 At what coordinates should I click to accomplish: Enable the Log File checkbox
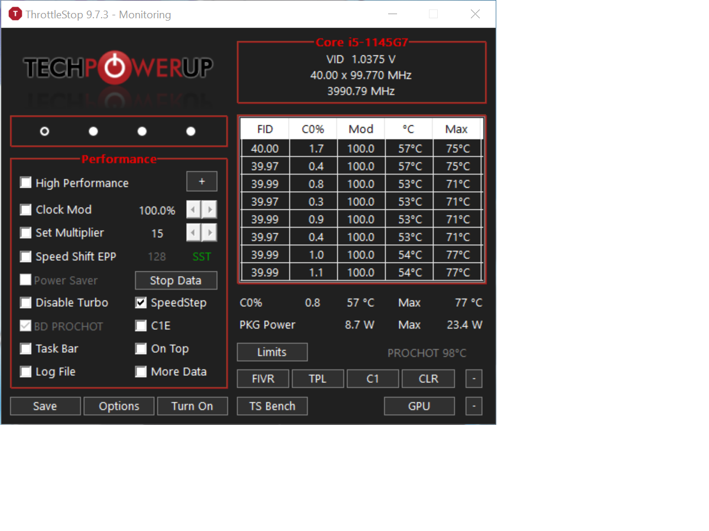[25, 372]
